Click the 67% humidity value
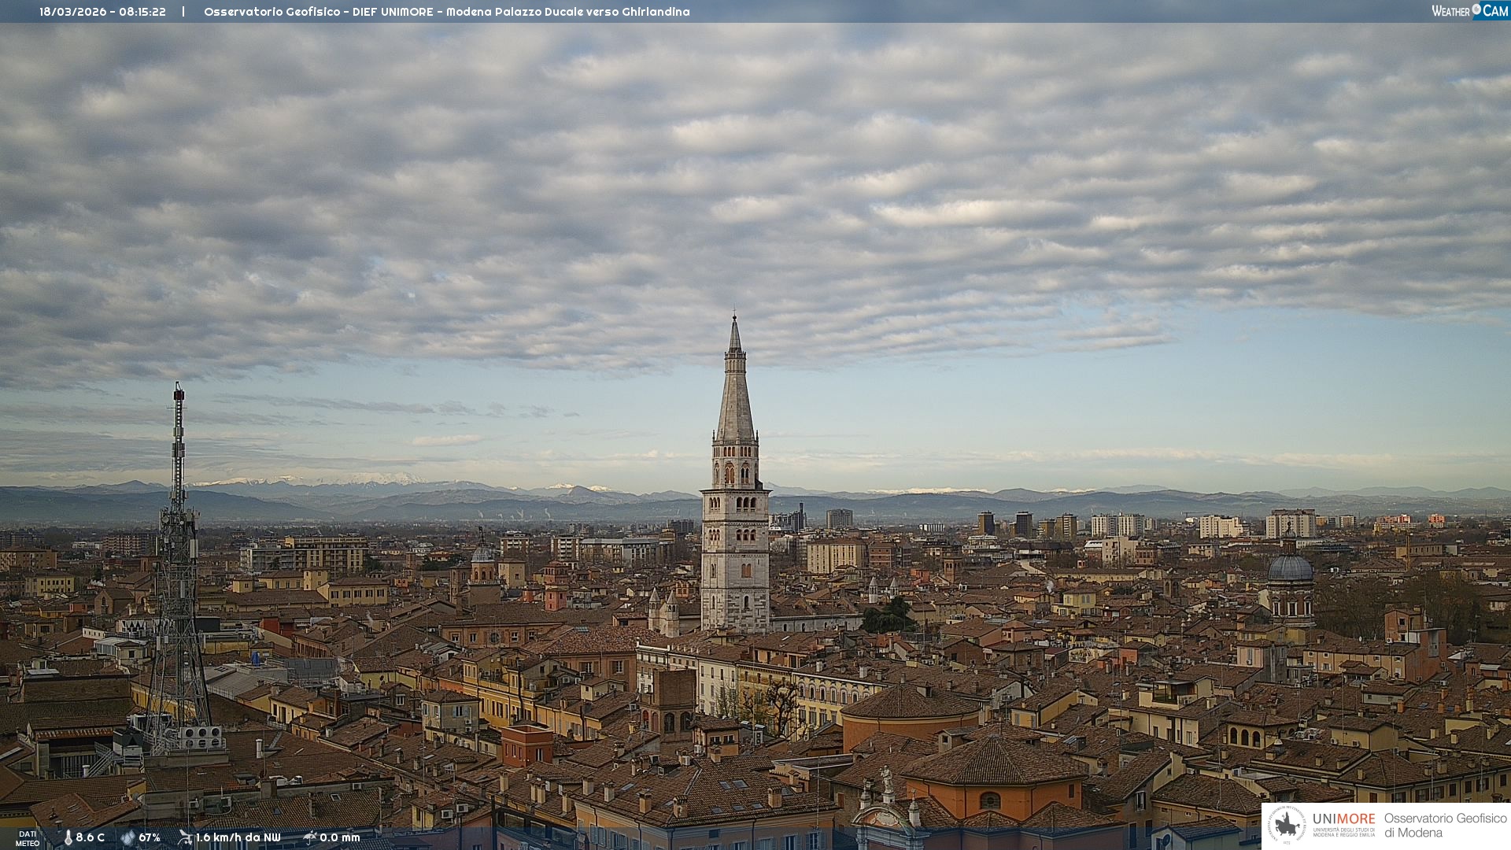The width and height of the screenshot is (1511, 850). click(x=150, y=837)
